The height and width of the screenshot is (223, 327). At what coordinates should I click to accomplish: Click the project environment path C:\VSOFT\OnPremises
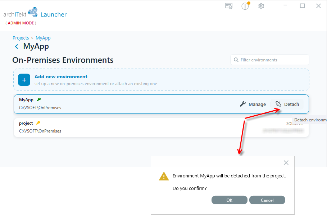coord(40,131)
